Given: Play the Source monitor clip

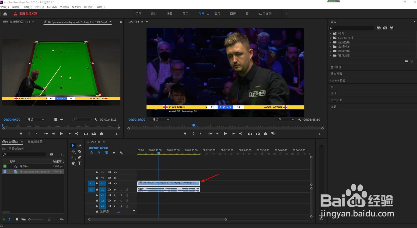Looking at the screenshot, I should click(x=61, y=134).
